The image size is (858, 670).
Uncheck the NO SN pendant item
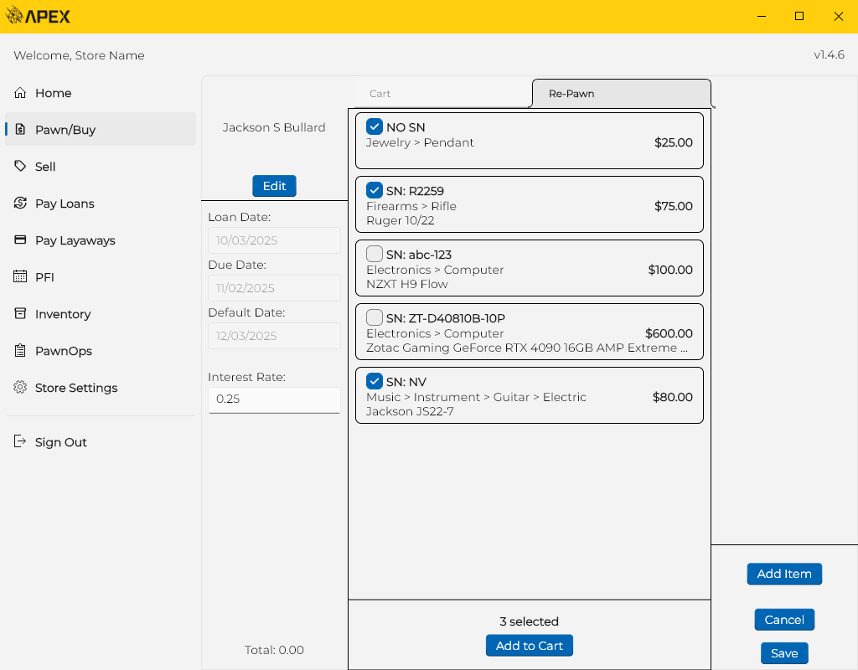(x=375, y=127)
